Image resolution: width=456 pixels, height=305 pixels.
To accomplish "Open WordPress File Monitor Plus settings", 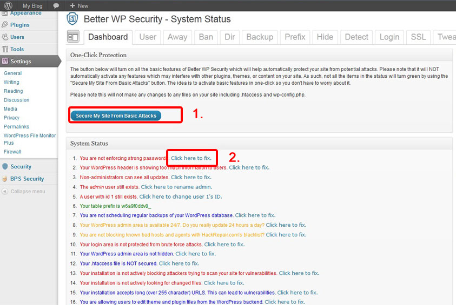I will pyautogui.click(x=29, y=139).
